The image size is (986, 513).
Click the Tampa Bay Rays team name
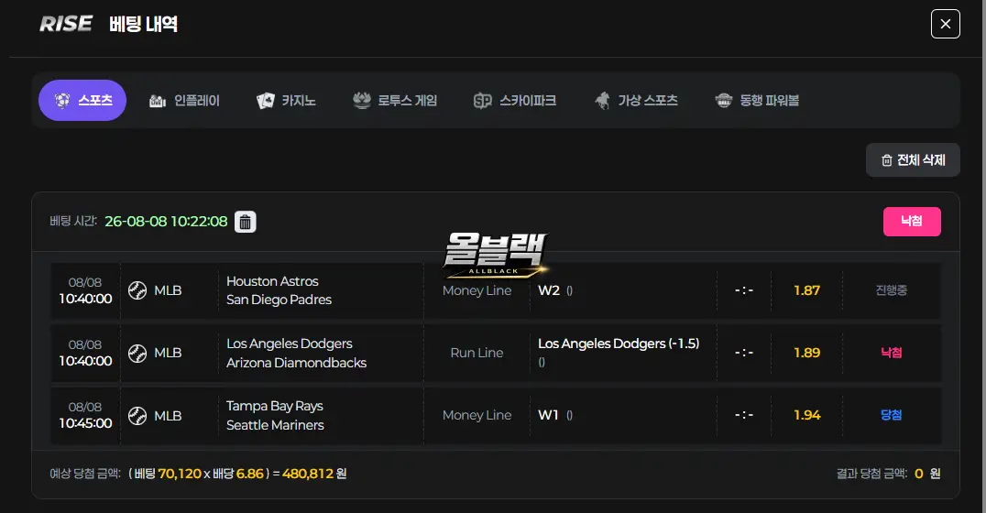click(275, 406)
